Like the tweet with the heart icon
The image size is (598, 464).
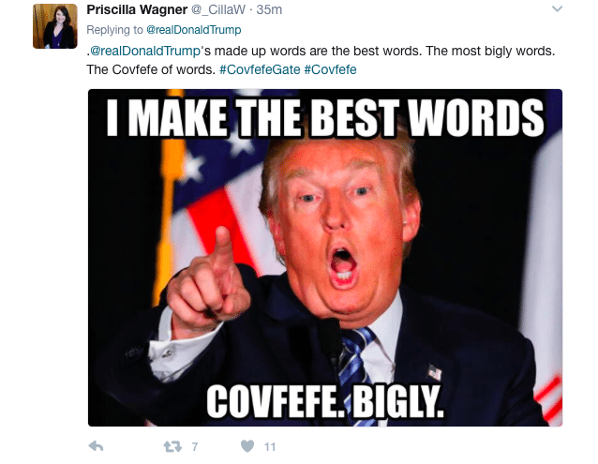point(247,446)
